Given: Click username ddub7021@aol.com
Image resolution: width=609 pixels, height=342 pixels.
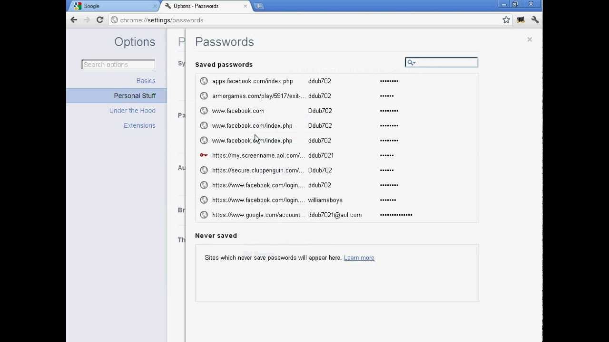Looking at the screenshot, I should tap(334, 215).
